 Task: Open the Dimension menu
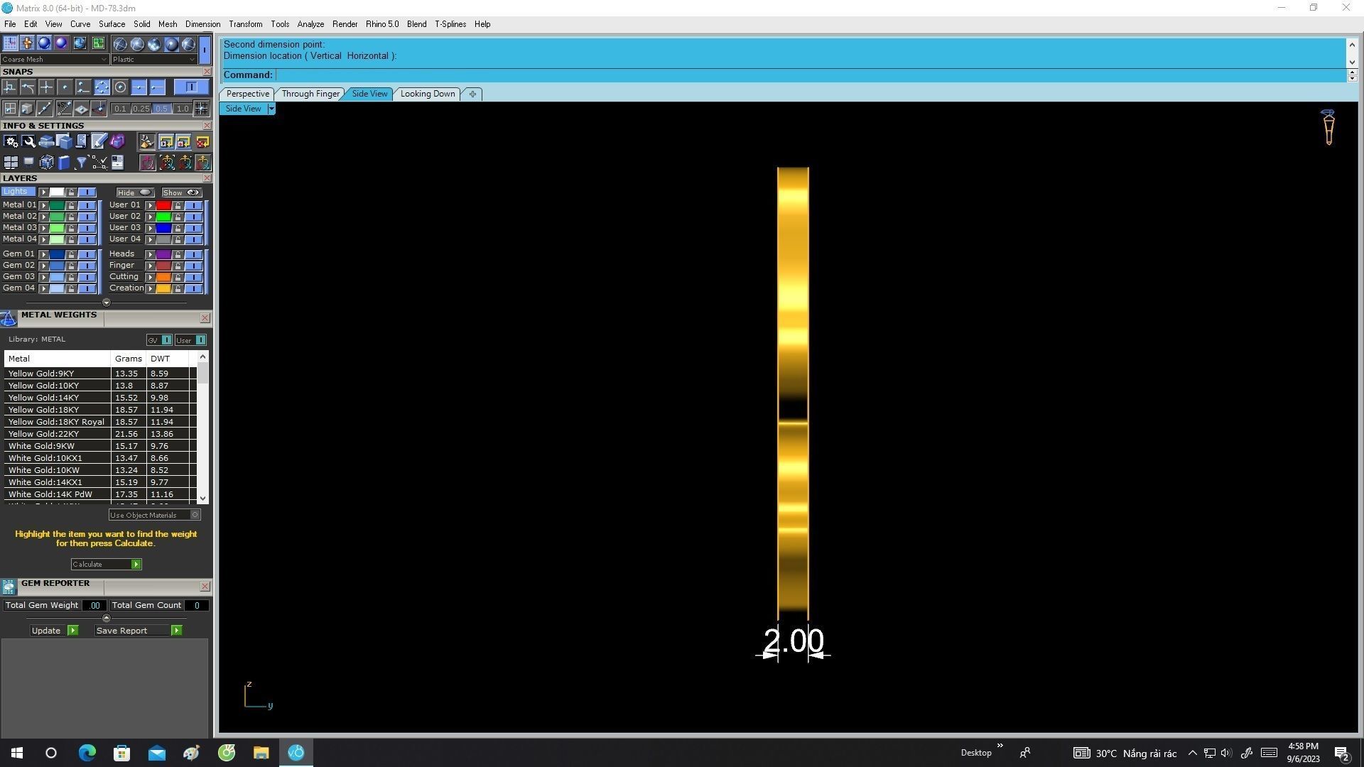(x=202, y=24)
